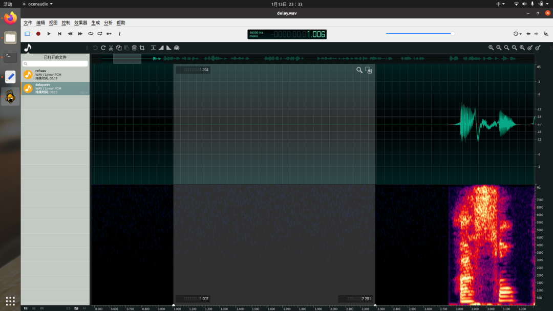The width and height of the screenshot is (553, 311).
Task: Click the time display showing 1.006
Action: [287, 34]
